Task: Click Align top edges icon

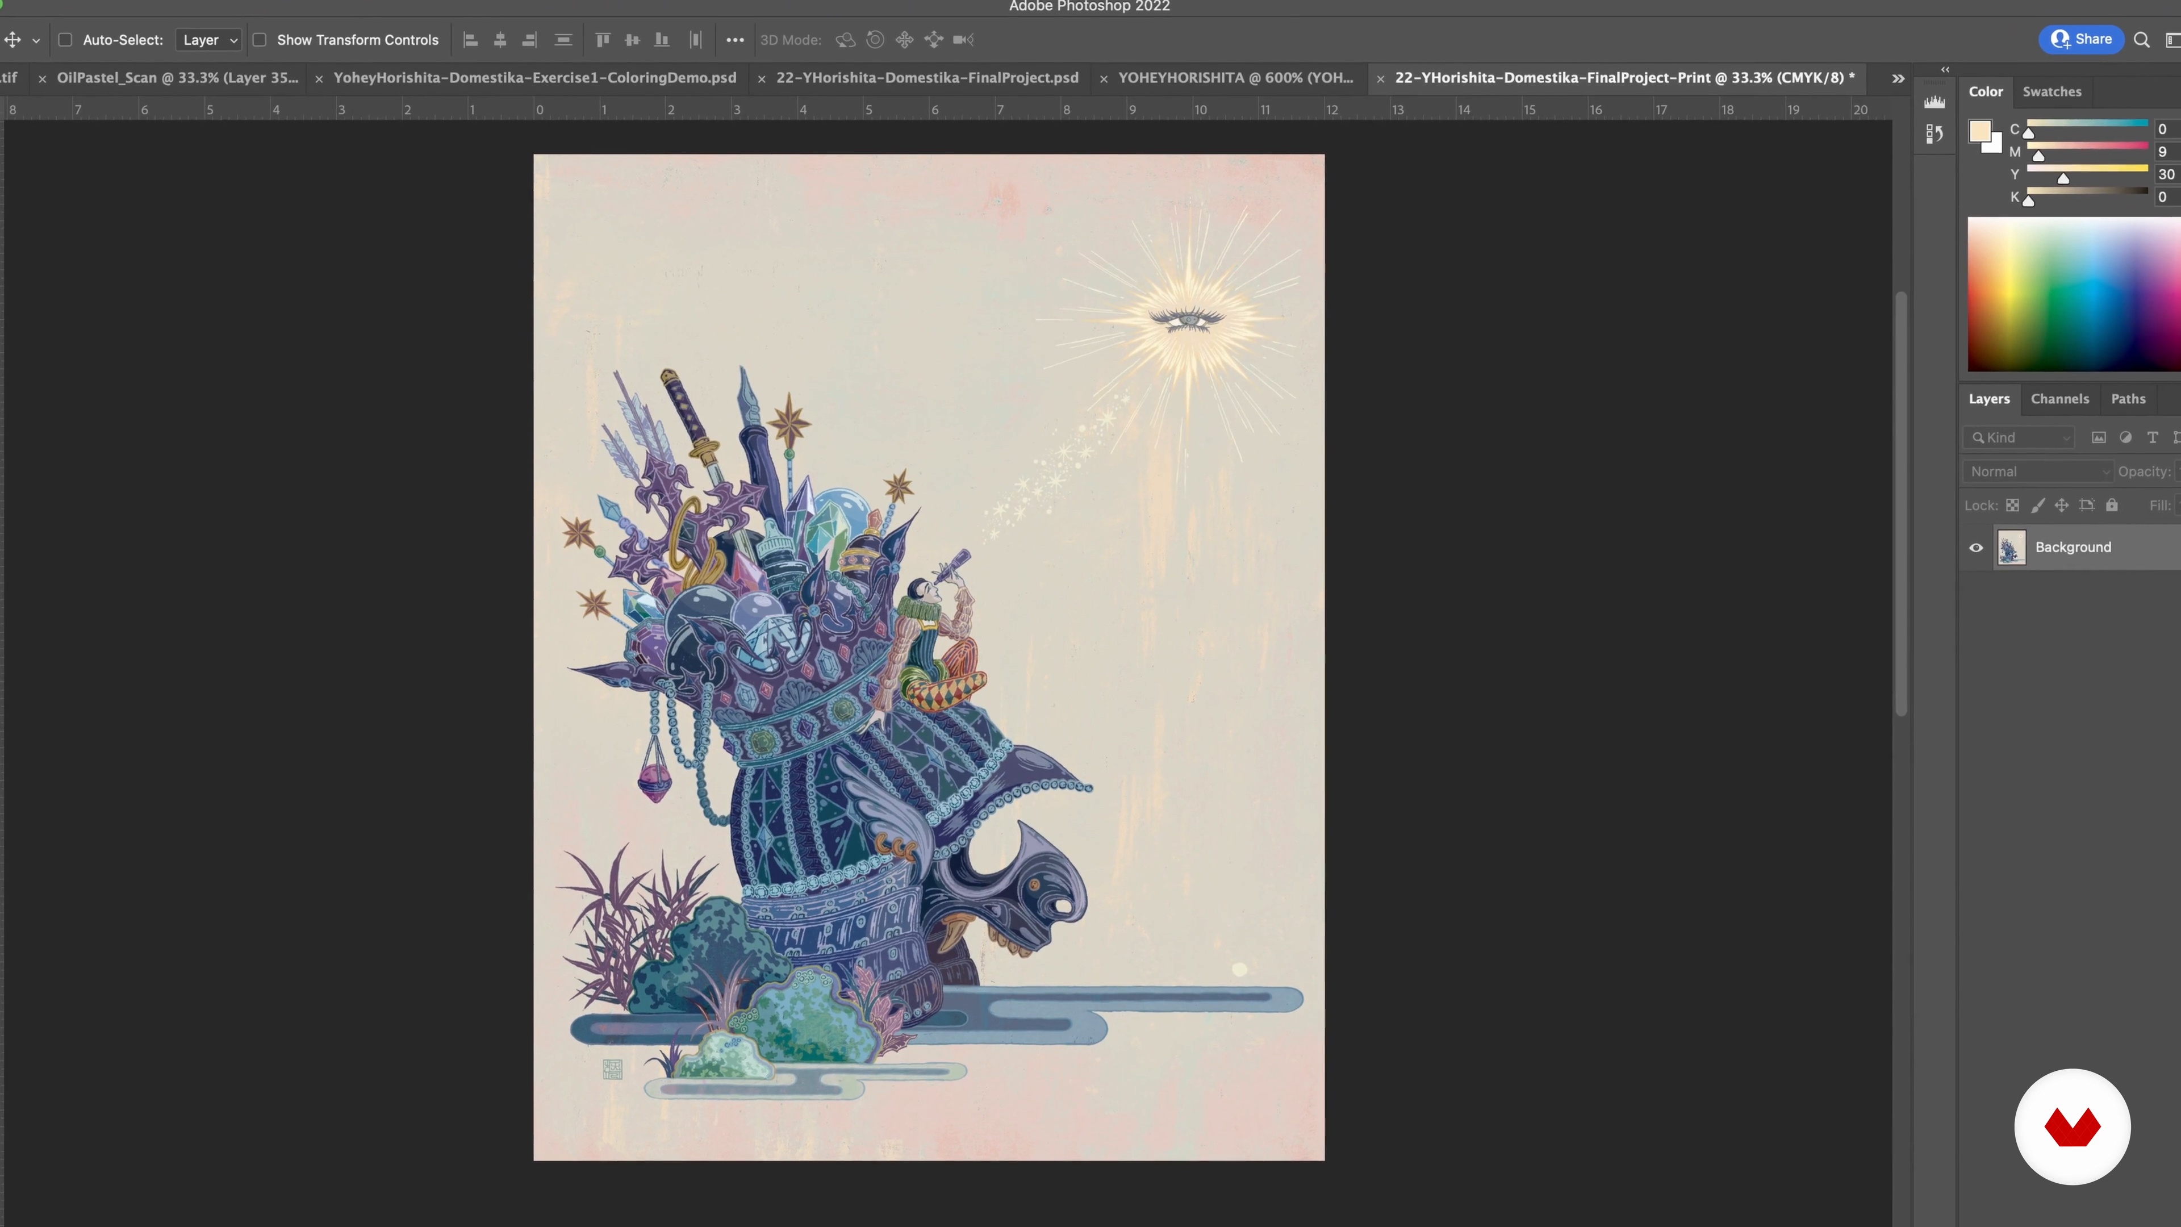Action: click(x=603, y=40)
